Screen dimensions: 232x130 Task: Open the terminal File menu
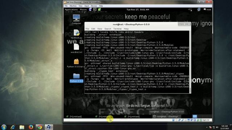coord(87,29)
